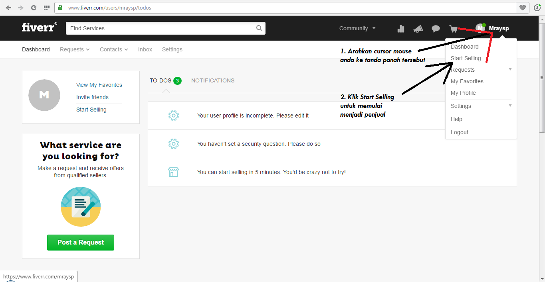Expand the Requests submenu arrow in menu
545x282 pixels.
510,69
